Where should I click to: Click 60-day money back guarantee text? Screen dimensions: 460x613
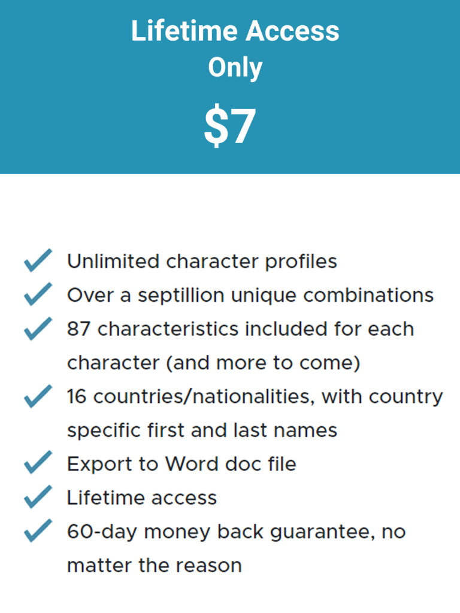pyautogui.click(x=236, y=532)
